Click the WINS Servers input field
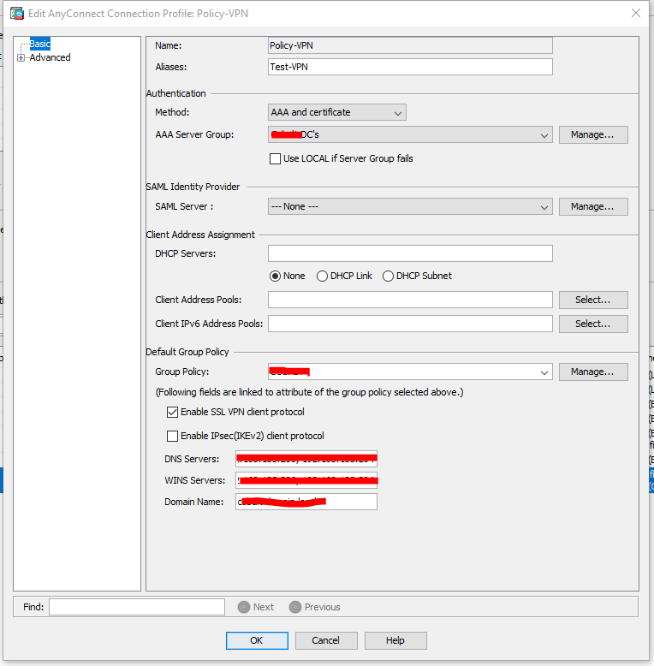Image resolution: width=654 pixels, height=666 pixels. point(306,480)
